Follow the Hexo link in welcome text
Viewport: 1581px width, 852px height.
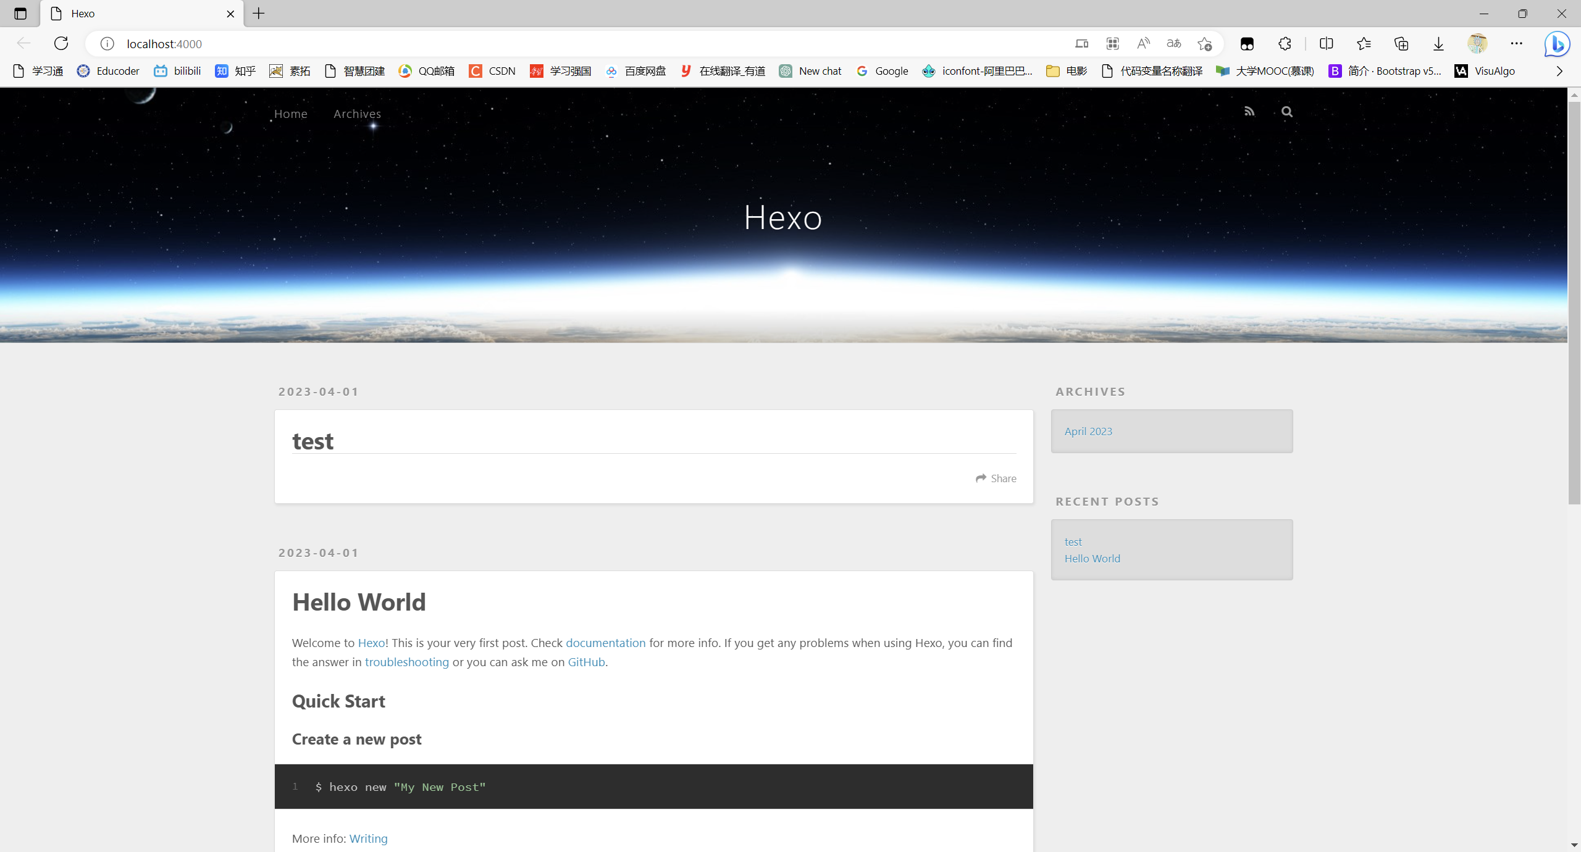(x=371, y=643)
